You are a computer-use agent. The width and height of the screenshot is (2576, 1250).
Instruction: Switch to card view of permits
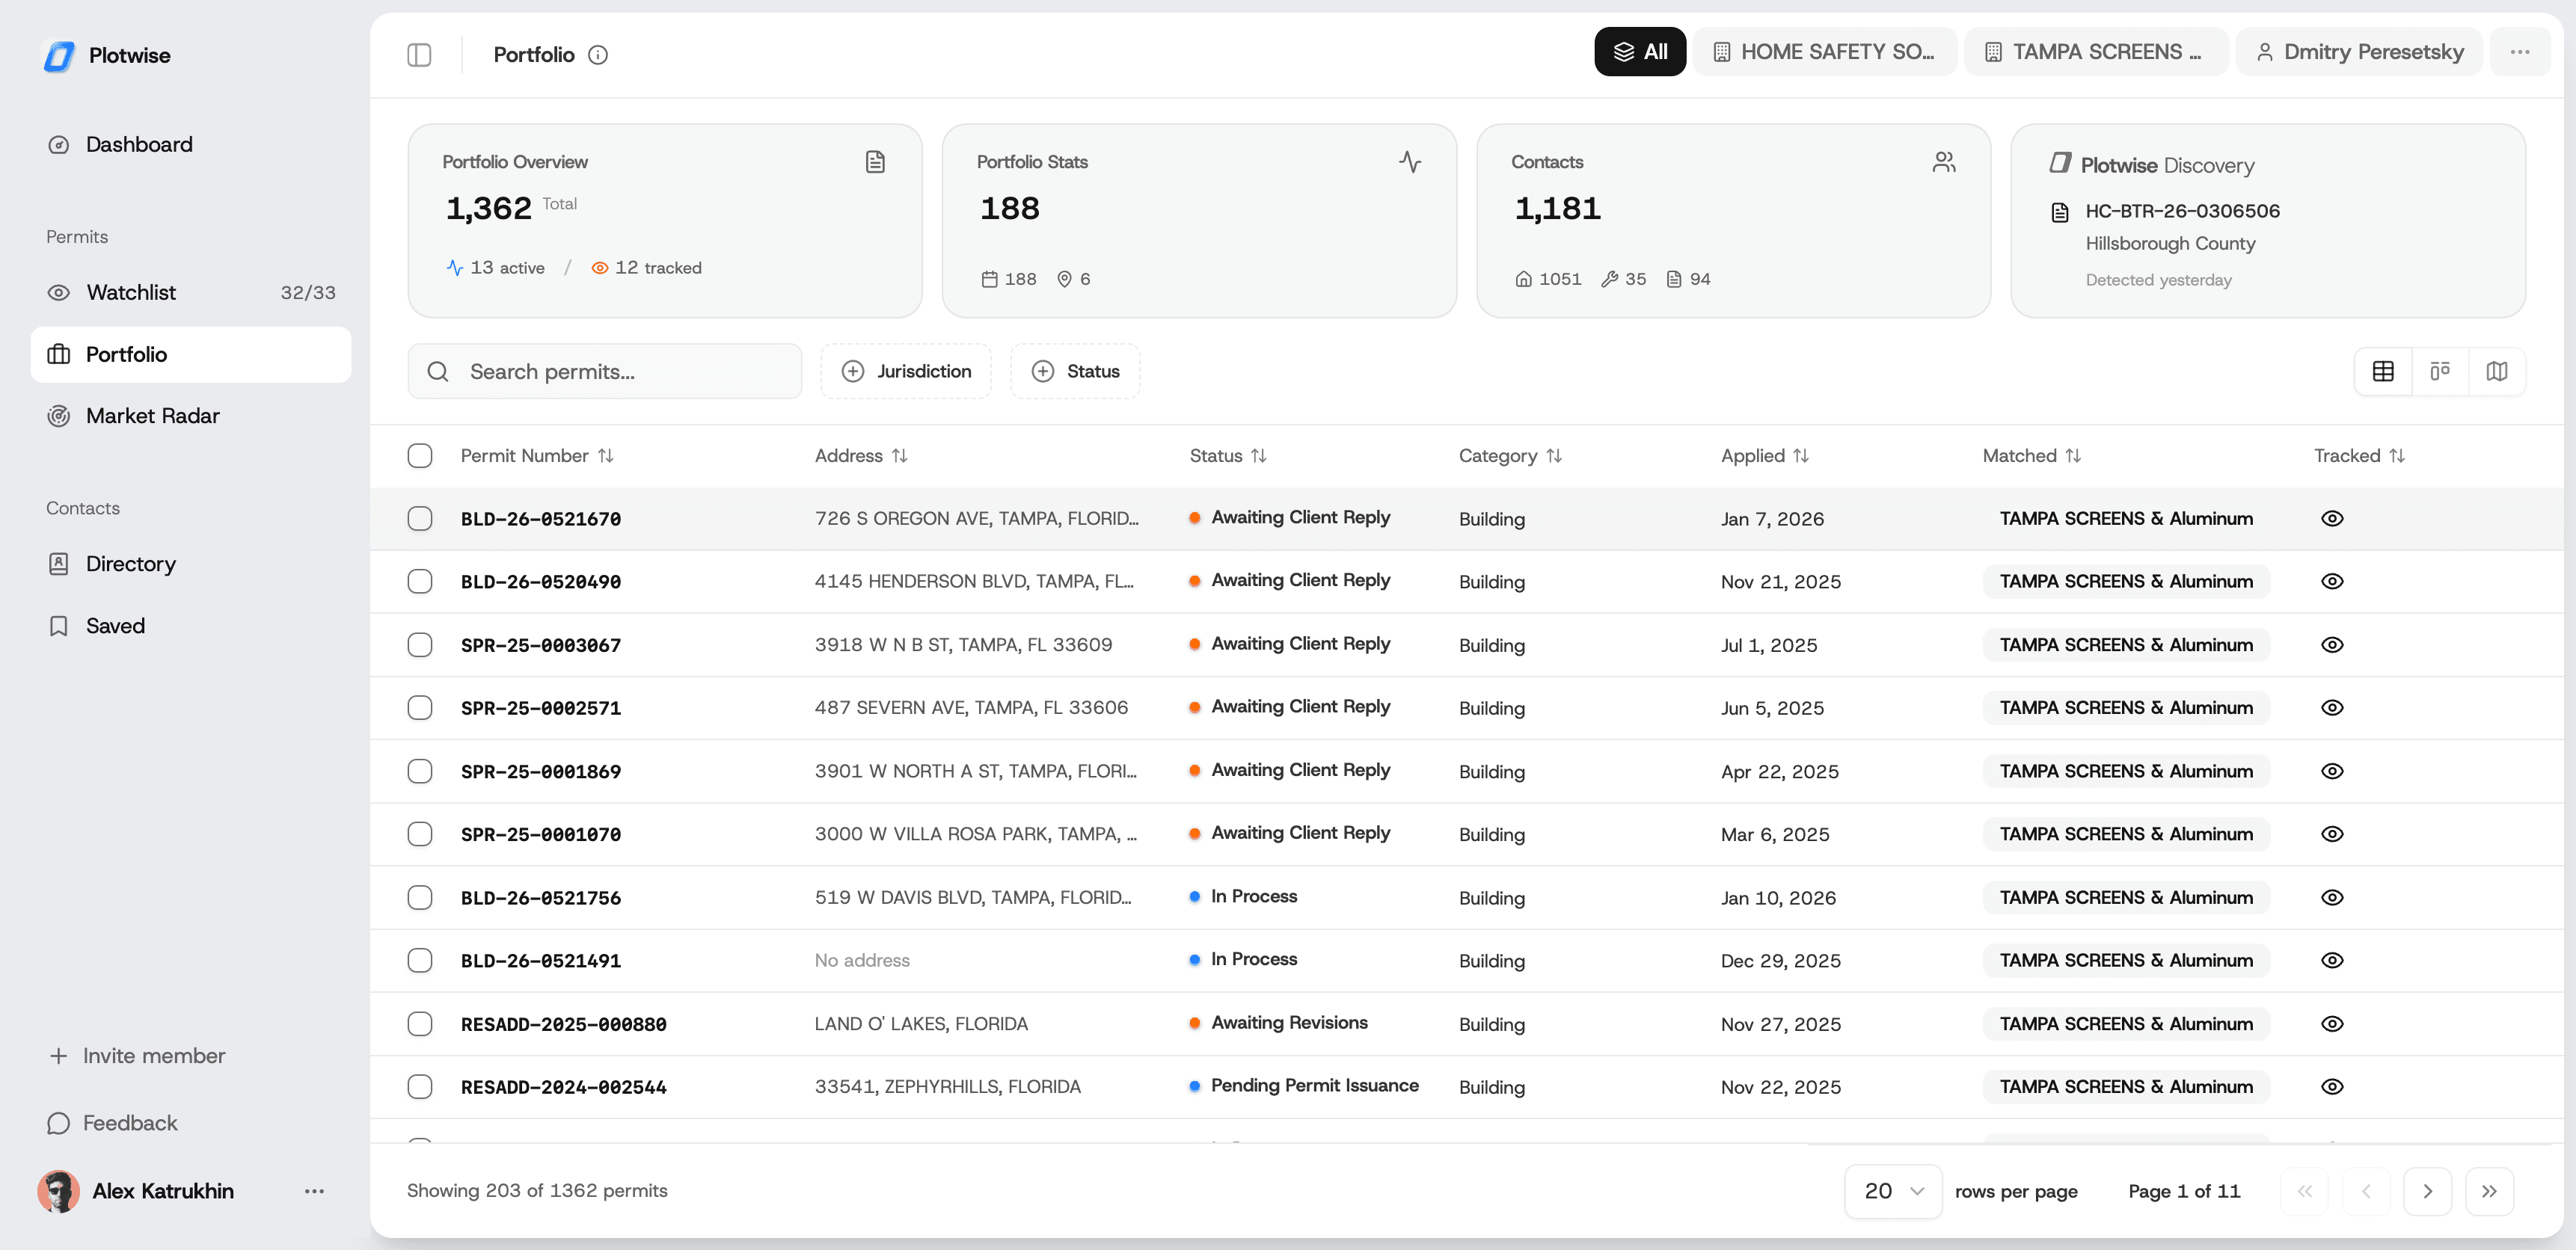click(2440, 371)
